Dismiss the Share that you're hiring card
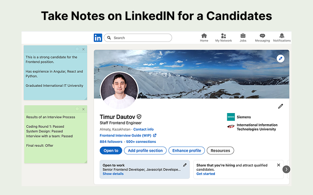Viewport: 313px width, 195px height. (x=278, y=165)
